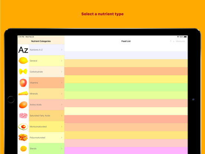Tap the Measures button

180,41
